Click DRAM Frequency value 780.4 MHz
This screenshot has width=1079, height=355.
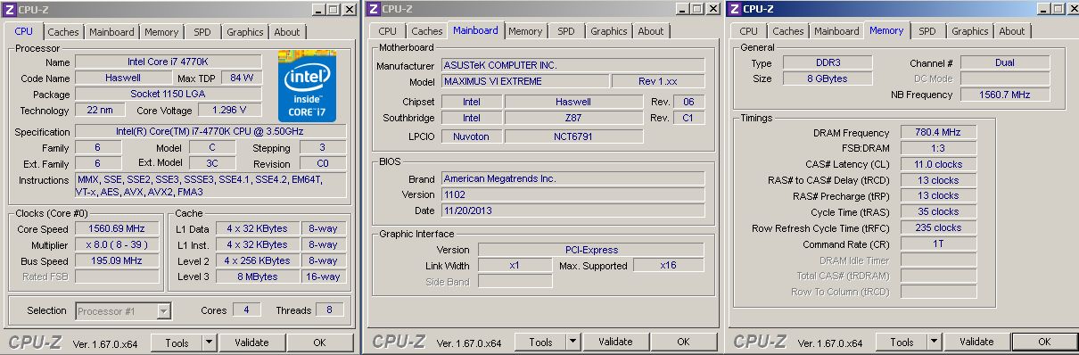939,132
